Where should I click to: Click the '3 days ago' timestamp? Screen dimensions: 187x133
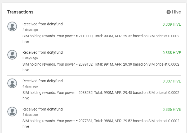[30, 58]
